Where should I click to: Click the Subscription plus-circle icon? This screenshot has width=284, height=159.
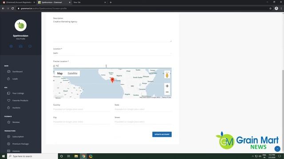pyautogui.click(x=8, y=136)
